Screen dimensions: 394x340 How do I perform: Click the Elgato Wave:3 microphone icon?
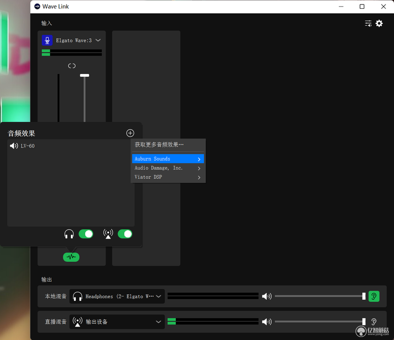47,40
